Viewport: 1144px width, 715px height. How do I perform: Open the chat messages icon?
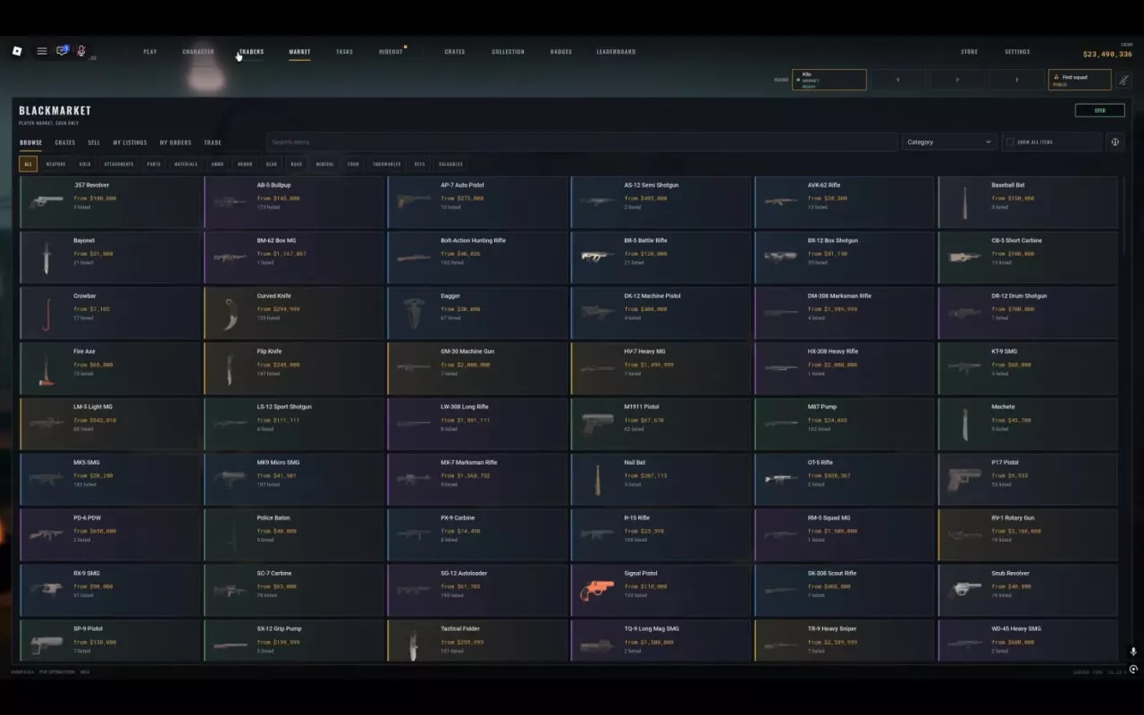tap(62, 51)
